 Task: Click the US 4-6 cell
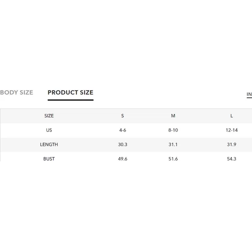click(x=123, y=130)
